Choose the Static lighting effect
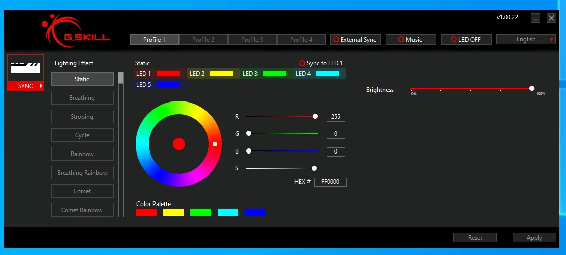The width and height of the screenshot is (566, 255). [x=82, y=79]
